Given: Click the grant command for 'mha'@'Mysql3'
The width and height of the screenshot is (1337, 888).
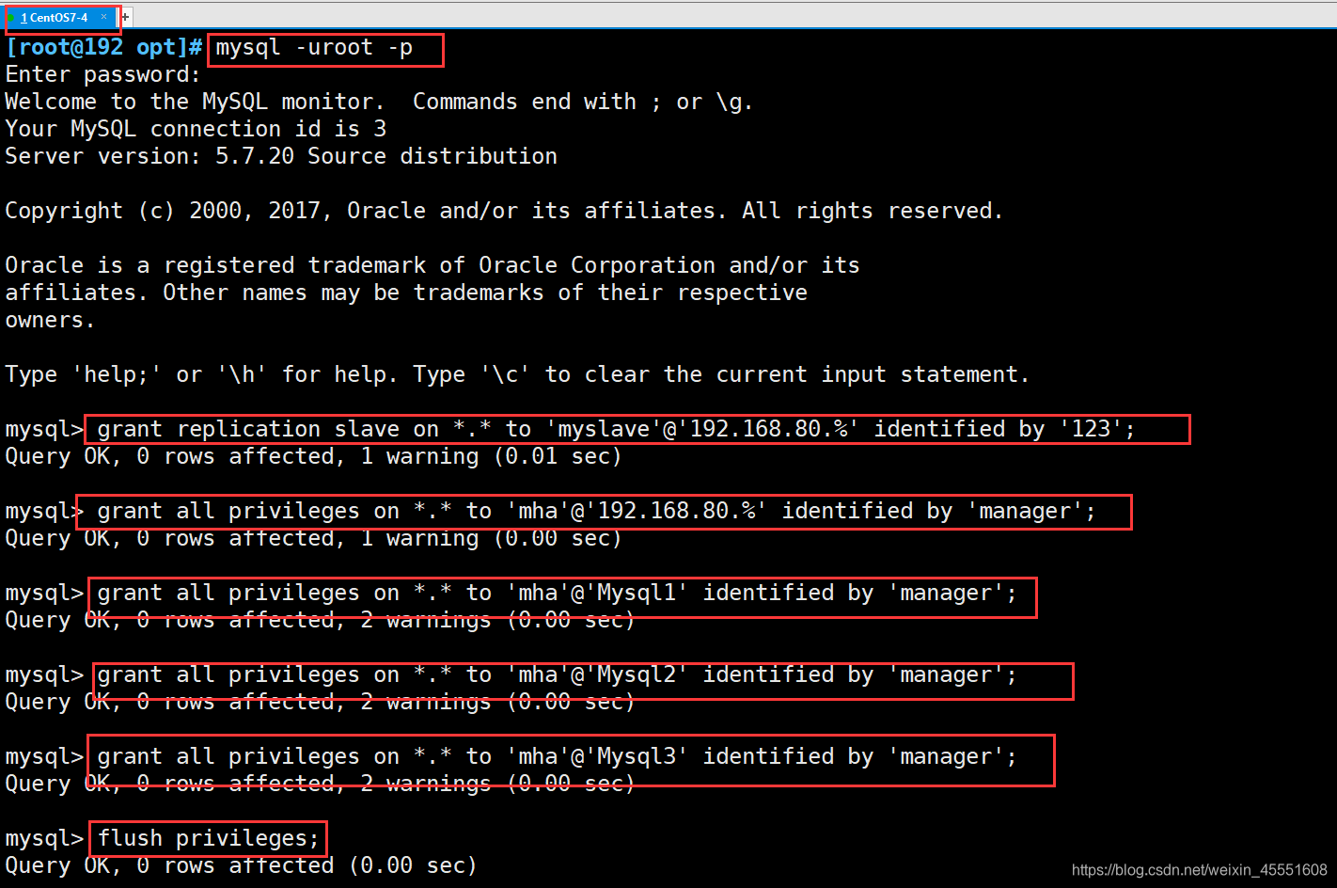Looking at the screenshot, I should (557, 756).
